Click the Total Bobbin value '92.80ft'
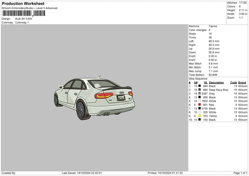 pos(213,75)
